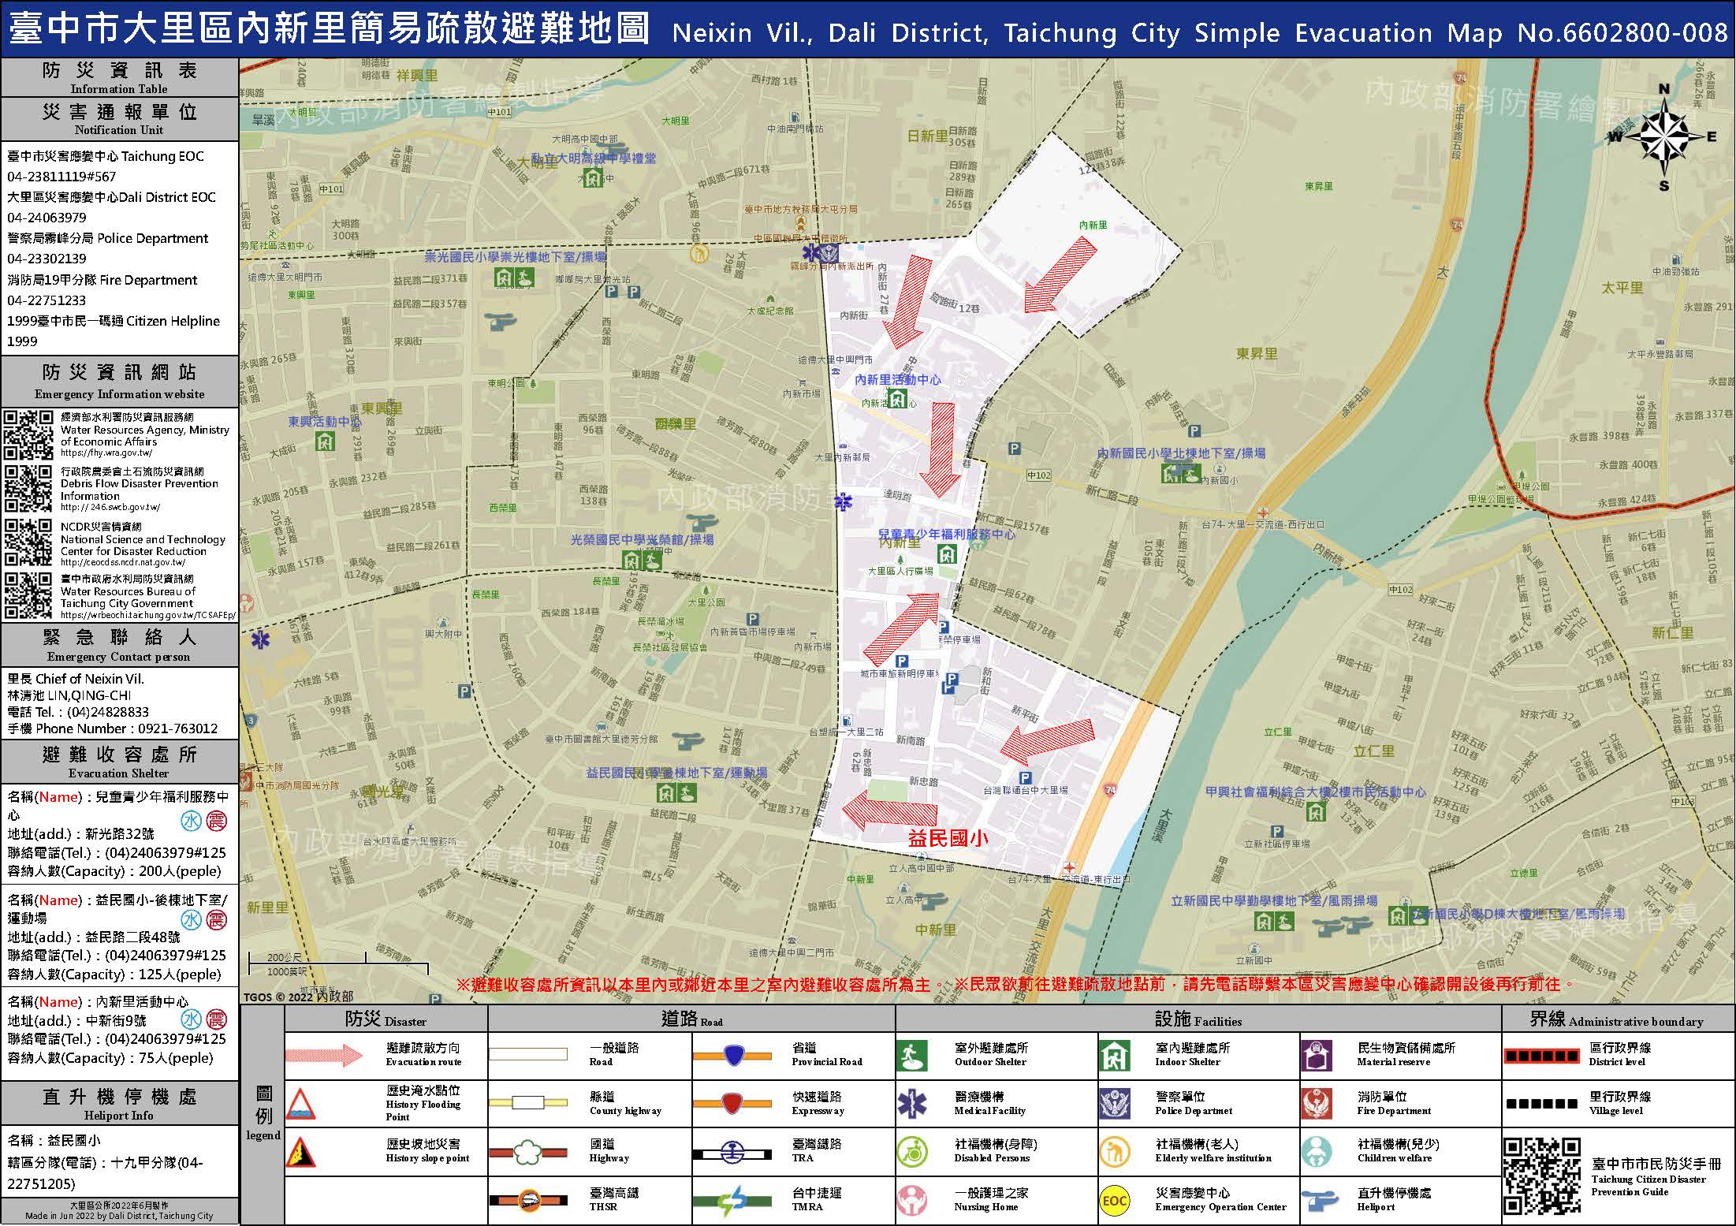Click the Water Resources Bureau Taichung QR code
Viewport: 1736px width, 1226px height.
tap(28, 596)
